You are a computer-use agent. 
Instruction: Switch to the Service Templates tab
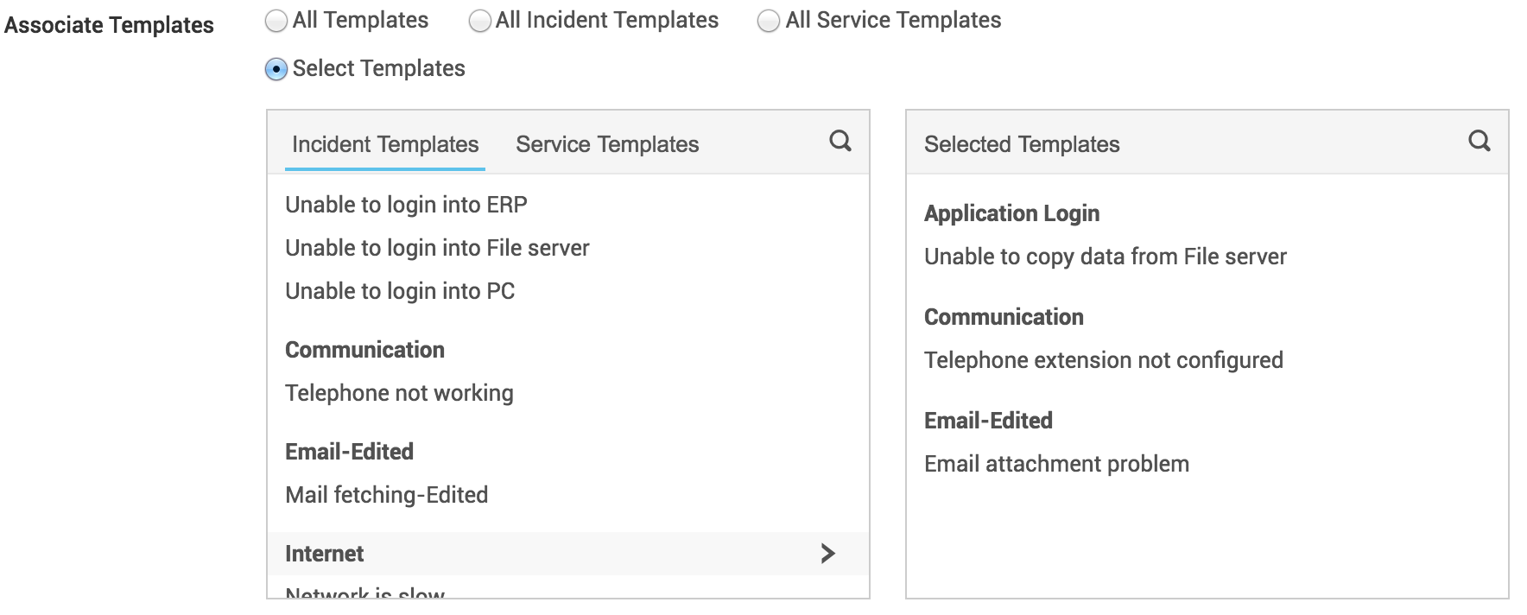tap(607, 144)
